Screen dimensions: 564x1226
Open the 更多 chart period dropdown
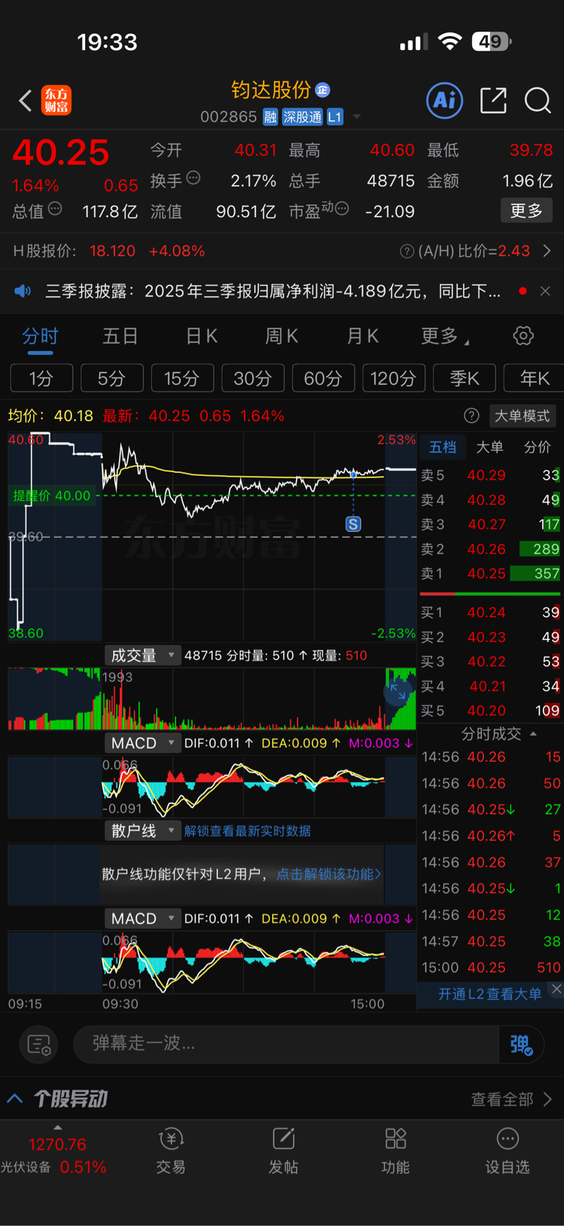point(445,336)
